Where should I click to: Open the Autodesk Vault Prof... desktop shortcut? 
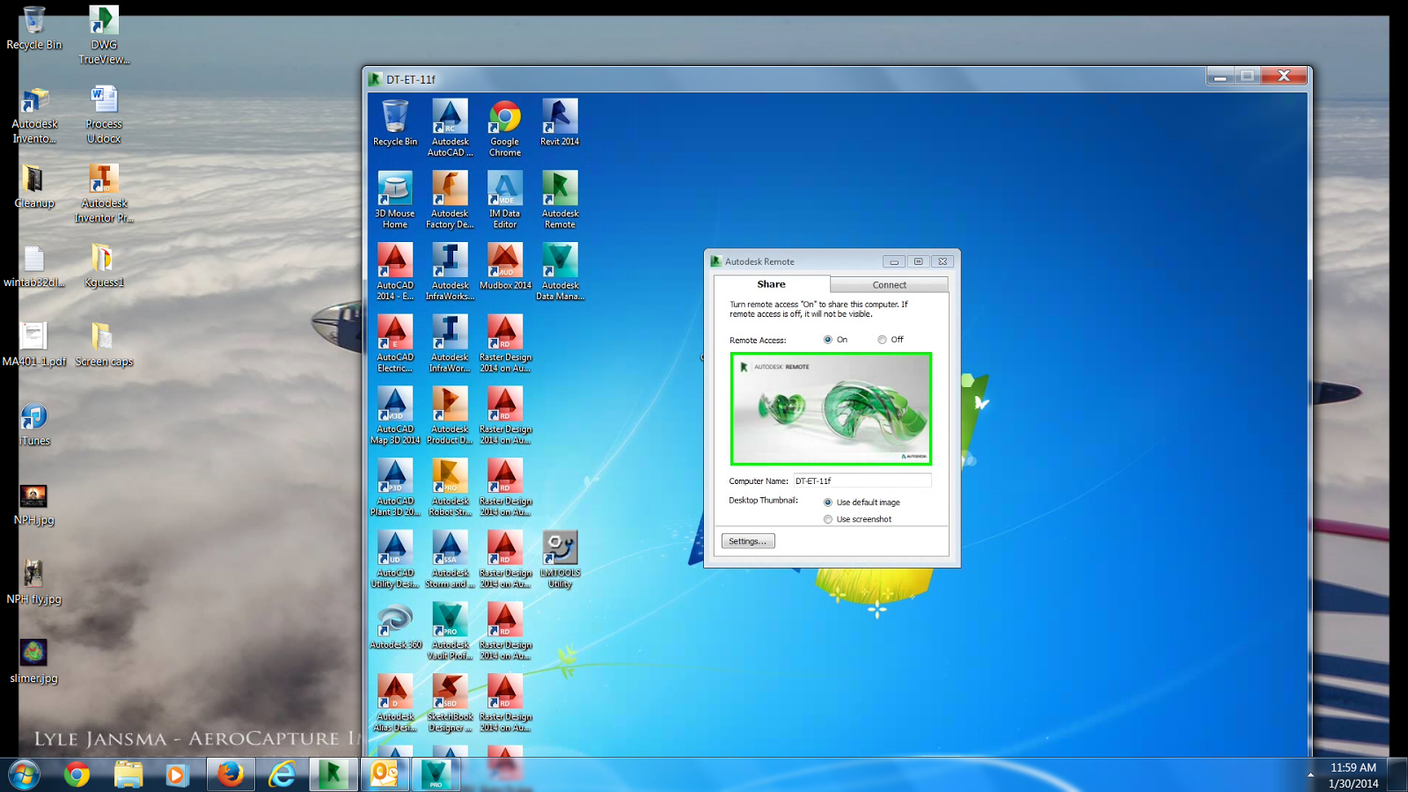point(450,633)
